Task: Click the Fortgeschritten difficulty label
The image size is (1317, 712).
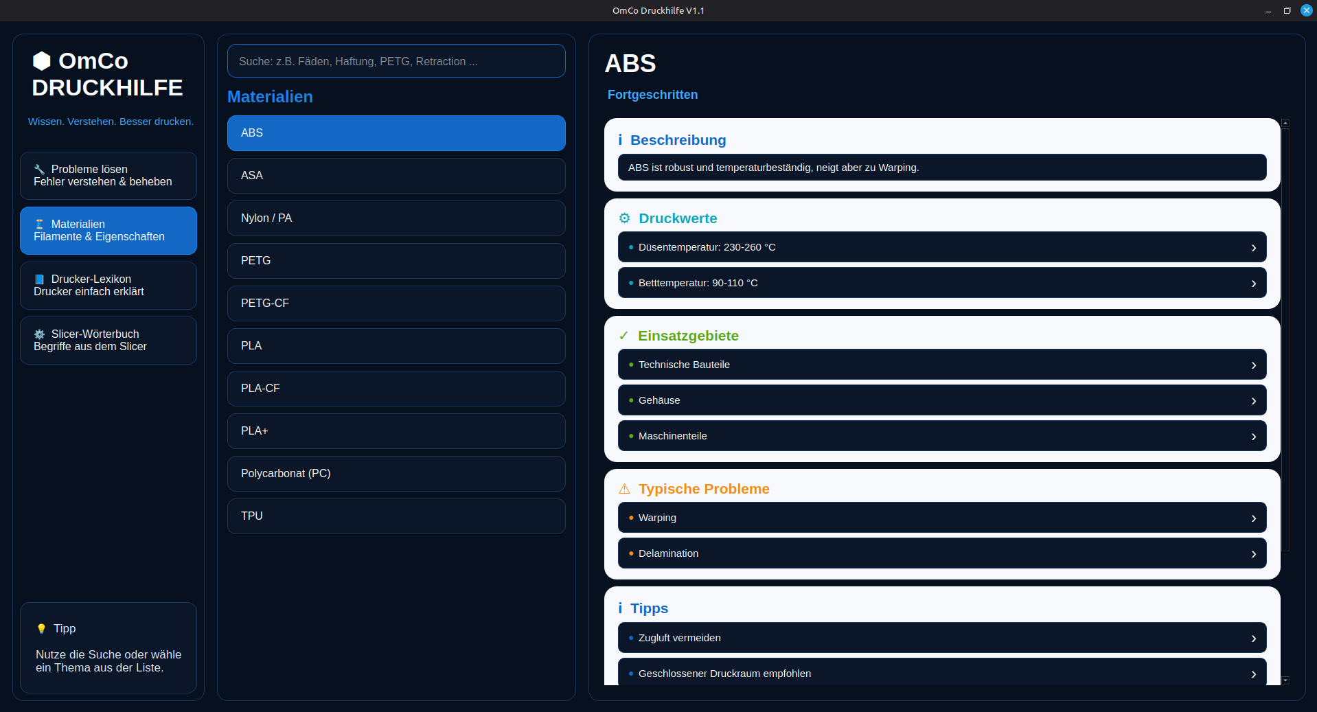Action: [x=652, y=95]
